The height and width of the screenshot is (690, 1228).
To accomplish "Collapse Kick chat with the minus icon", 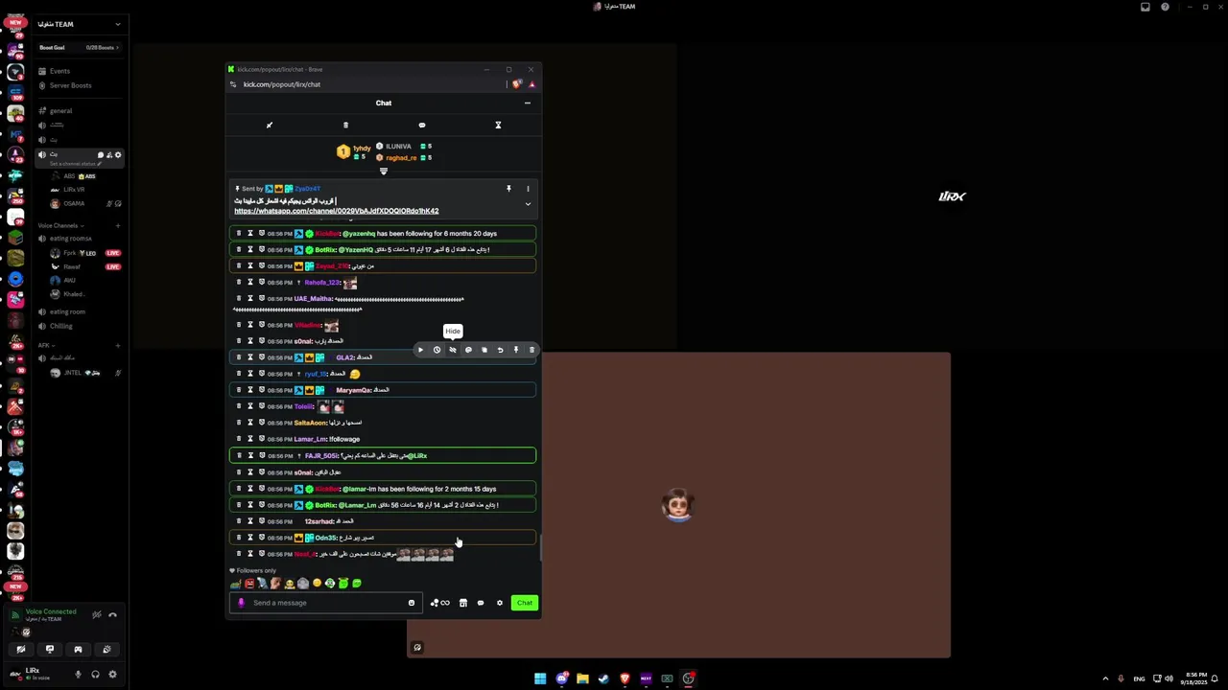I will click(527, 103).
